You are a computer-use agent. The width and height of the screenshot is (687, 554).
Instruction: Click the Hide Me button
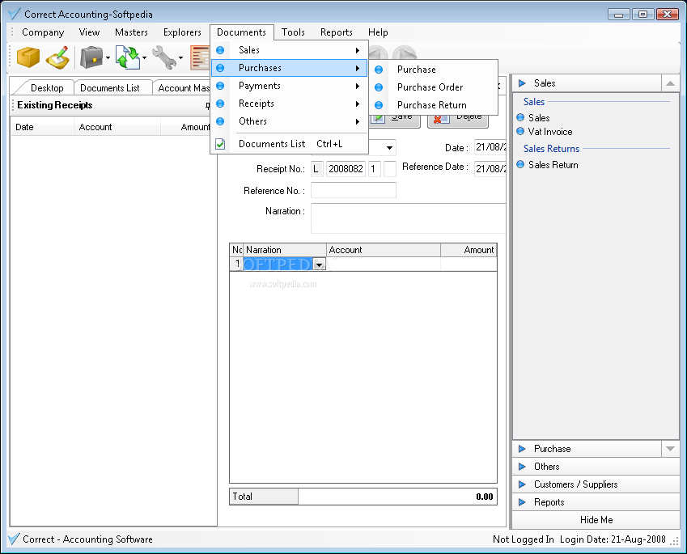(596, 520)
